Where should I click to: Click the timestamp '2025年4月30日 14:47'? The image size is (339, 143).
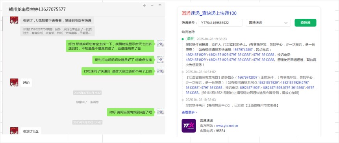[87, 122]
